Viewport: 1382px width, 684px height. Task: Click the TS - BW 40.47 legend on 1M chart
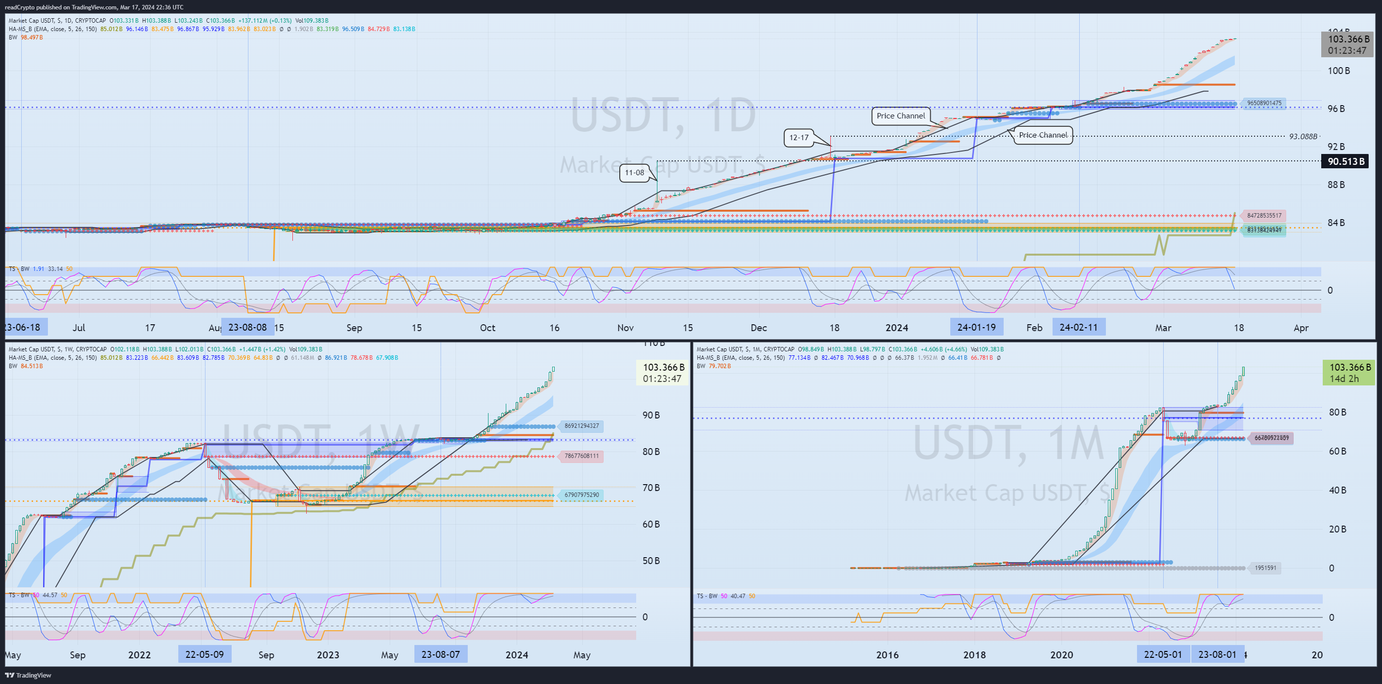point(726,596)
